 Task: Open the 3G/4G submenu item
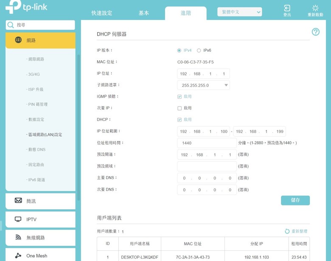(x=33, y=74)
